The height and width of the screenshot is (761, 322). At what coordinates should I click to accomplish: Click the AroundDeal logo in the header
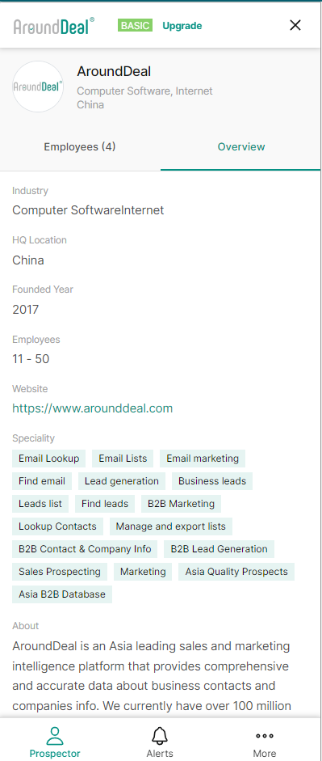pos(54,26)
